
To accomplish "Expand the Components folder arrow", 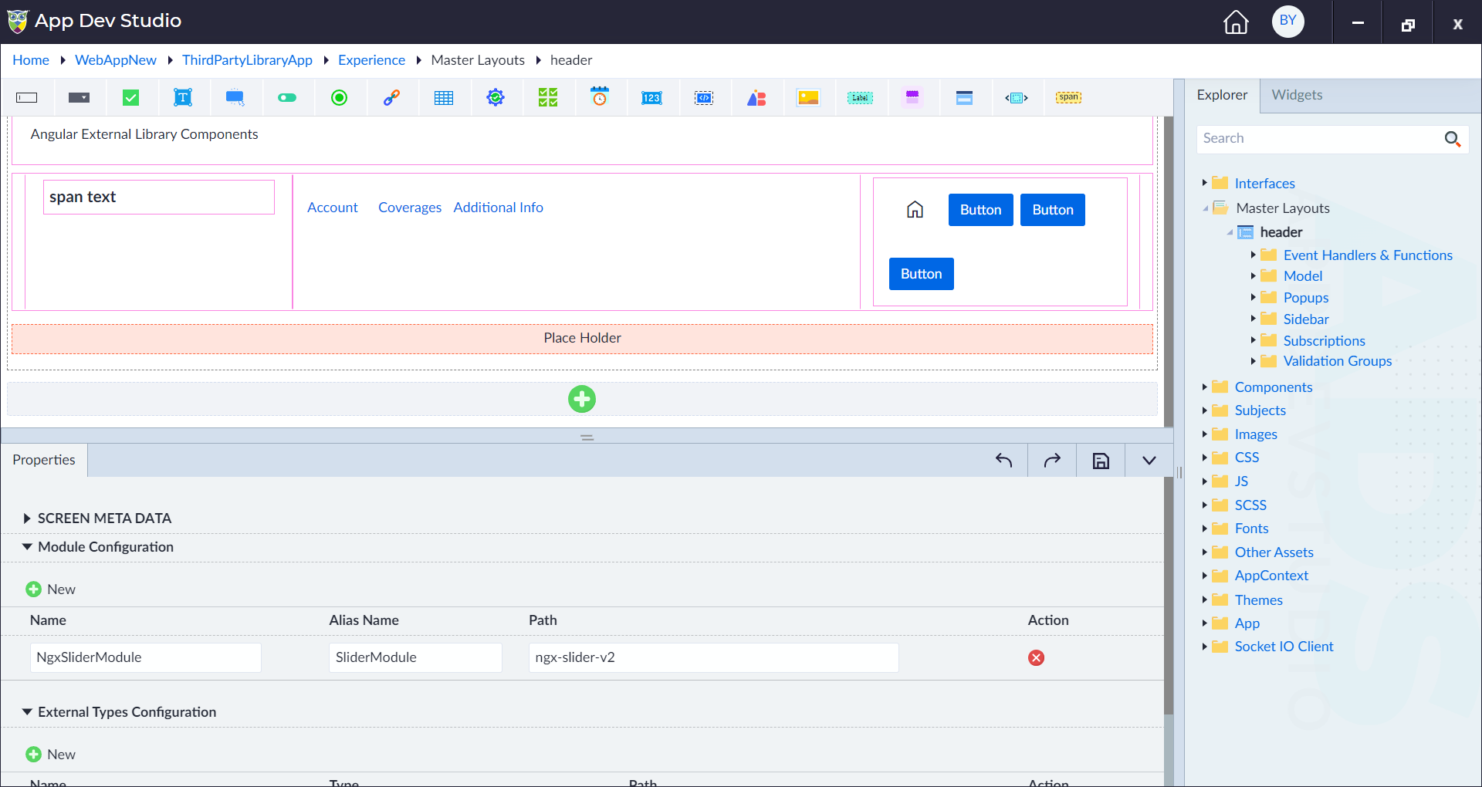I will click(1204, 387).
